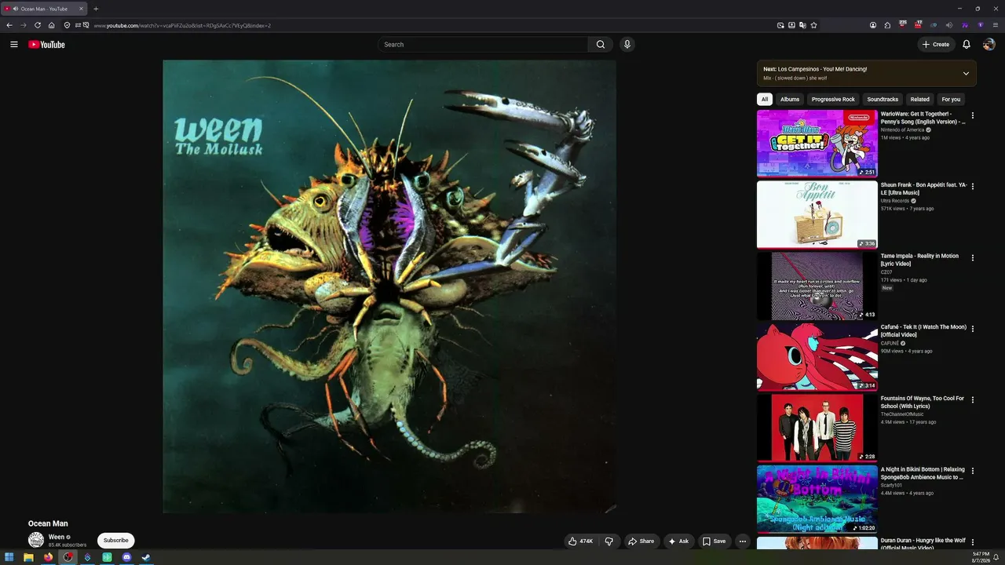The height and width of the screenshot is (565, 1005).
Task: Select the All filter chip
Action: pos(765,100)
